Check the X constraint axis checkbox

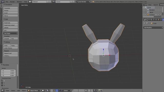point(2,80)
